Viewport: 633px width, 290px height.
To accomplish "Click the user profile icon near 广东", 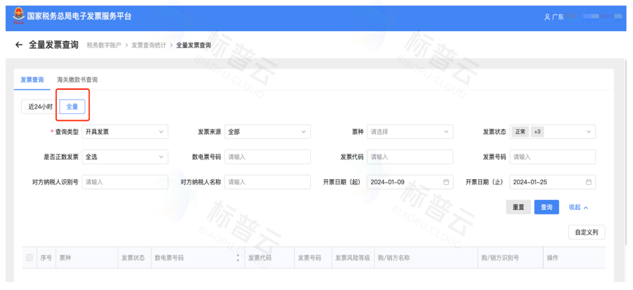I will 547,17.
